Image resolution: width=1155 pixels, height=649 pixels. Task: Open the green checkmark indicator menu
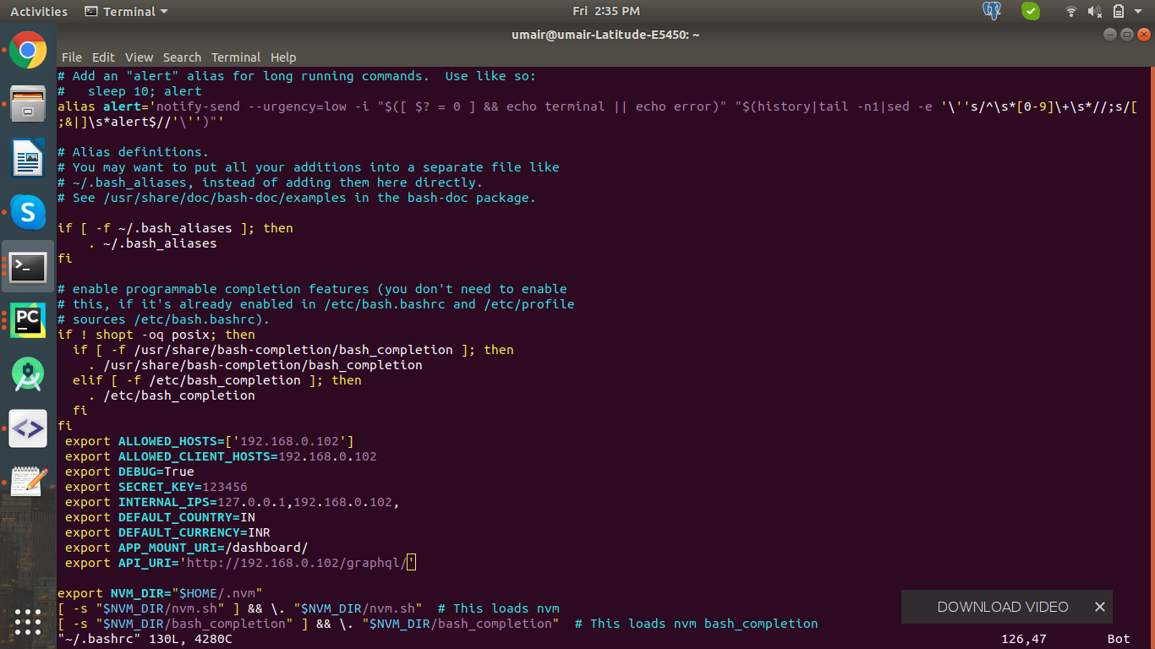tap(1031, 11)
